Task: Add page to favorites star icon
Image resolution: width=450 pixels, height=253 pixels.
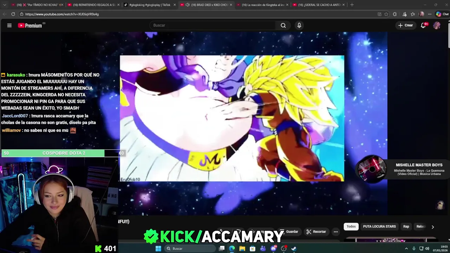Action: 386,14
